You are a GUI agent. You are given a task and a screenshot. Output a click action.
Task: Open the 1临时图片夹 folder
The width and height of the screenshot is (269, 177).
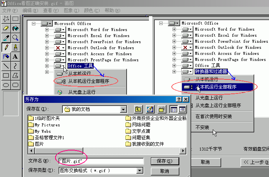point(44,118)
